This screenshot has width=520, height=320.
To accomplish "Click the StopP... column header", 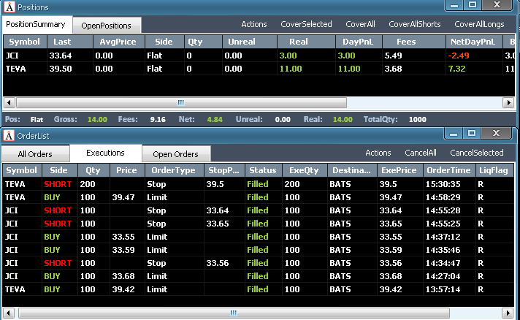I will [224, 170].
